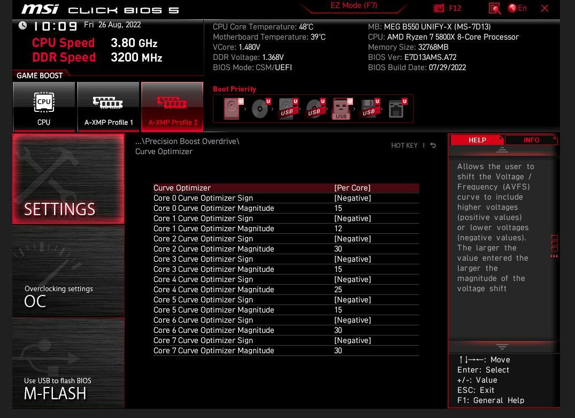This screenshot has width=575, height=418.
Task: Open the BIOS search magnifier icon
Action: [x=494, y=8]
